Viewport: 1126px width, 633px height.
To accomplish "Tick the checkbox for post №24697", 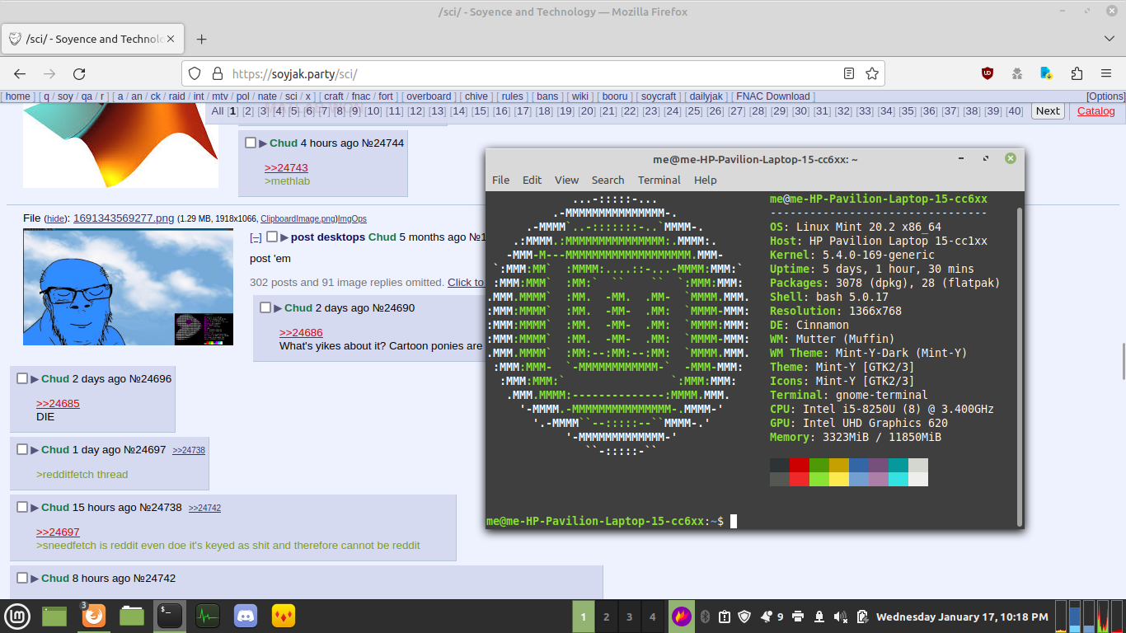I will (22, 449).
